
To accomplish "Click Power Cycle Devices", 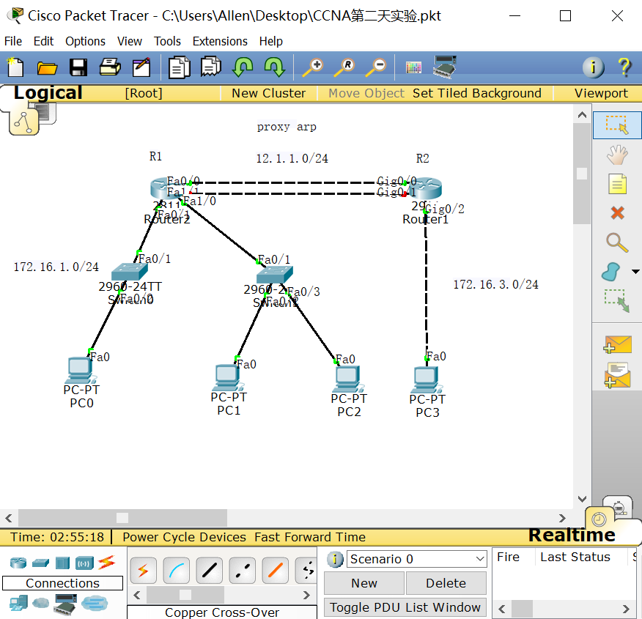I will [x=184, y=537].
